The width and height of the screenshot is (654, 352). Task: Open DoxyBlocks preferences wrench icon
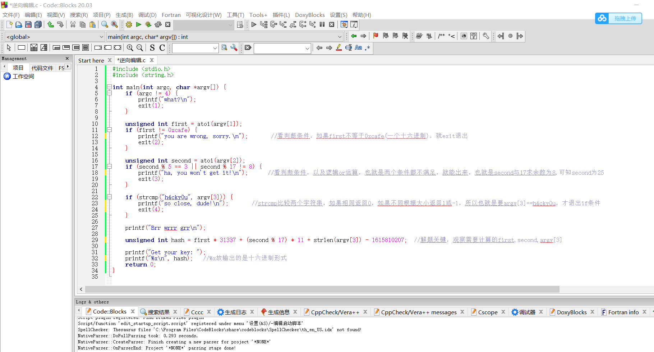[x=486, y=36]
